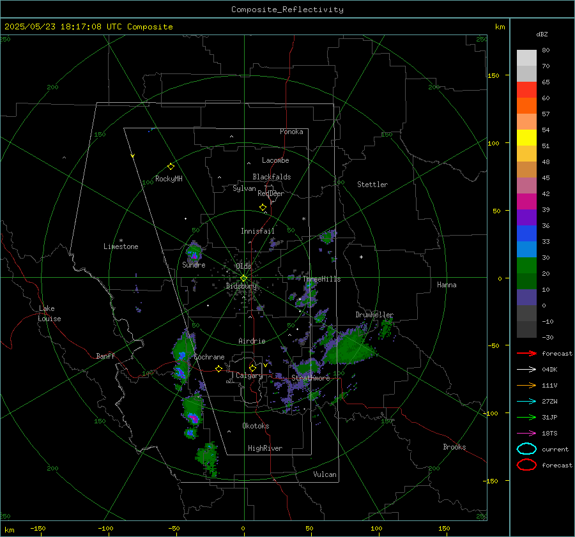Click the HighRiver city label
This screenshot has width=575, height=537.
(265, 448)
